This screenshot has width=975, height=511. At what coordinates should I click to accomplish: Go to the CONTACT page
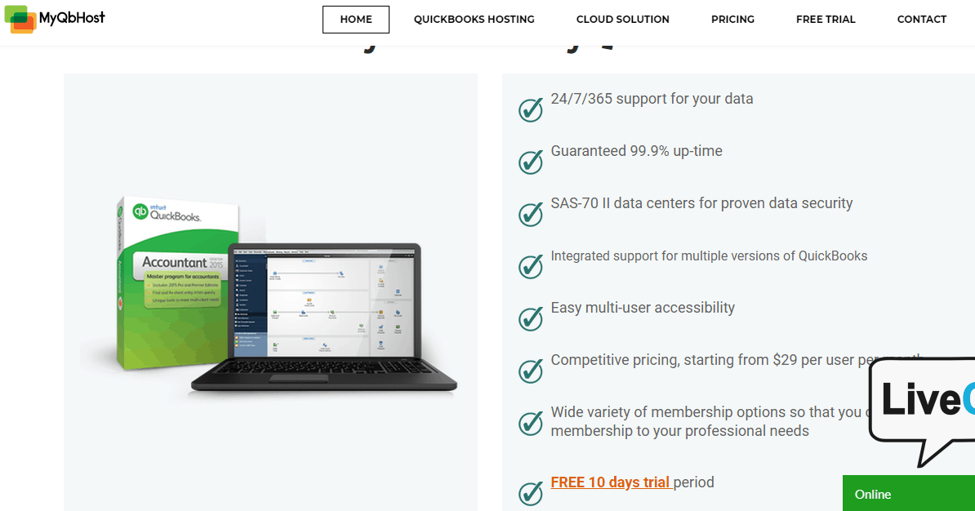click(x=922, y=20)
